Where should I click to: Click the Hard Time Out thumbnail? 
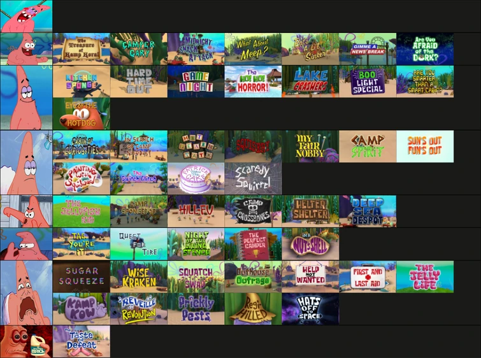pyautogui.click(x=139, y=82)
